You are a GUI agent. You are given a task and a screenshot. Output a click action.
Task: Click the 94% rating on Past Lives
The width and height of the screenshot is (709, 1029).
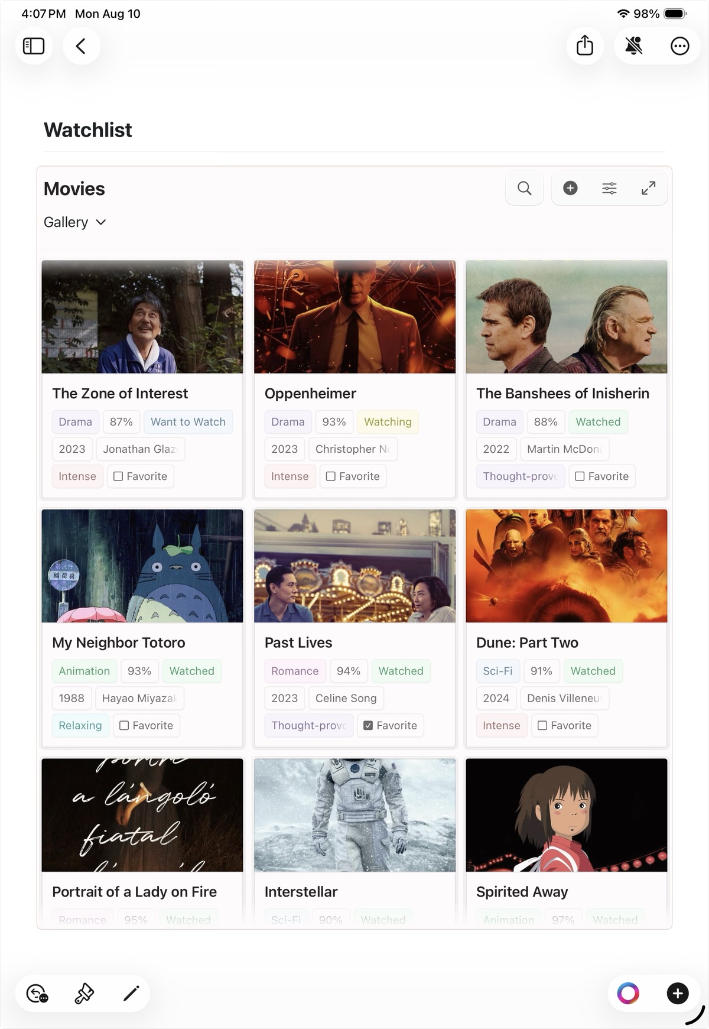tap(349, 671)
